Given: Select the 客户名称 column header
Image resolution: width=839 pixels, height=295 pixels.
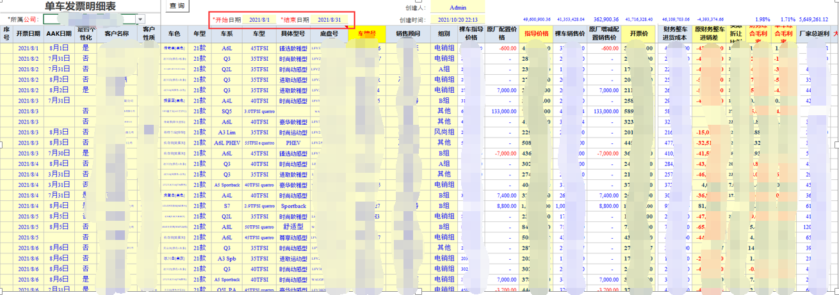Looking at the screenshot, I should [117, 34].
